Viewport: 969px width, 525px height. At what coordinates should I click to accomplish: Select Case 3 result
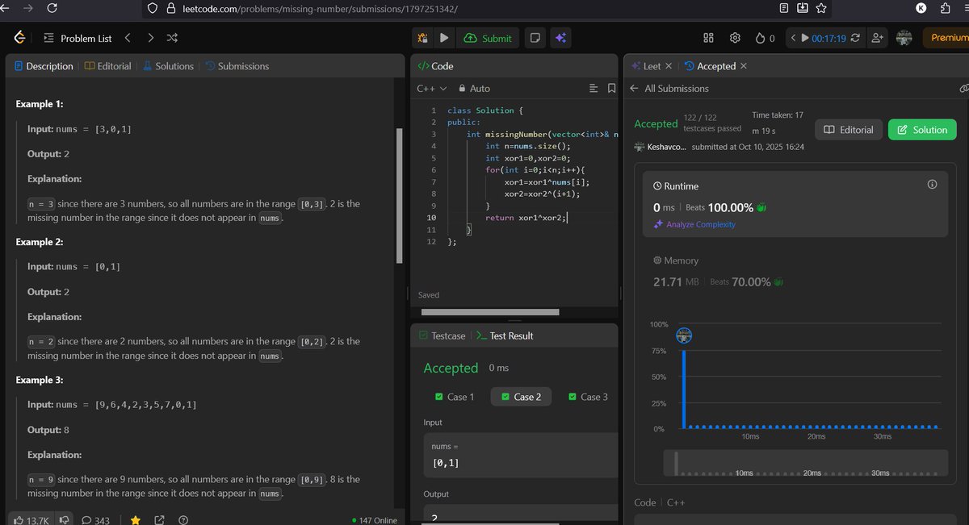coord(588,397)
